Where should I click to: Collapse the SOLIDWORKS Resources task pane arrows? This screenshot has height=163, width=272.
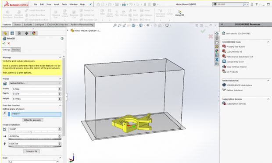pos(222,25)
